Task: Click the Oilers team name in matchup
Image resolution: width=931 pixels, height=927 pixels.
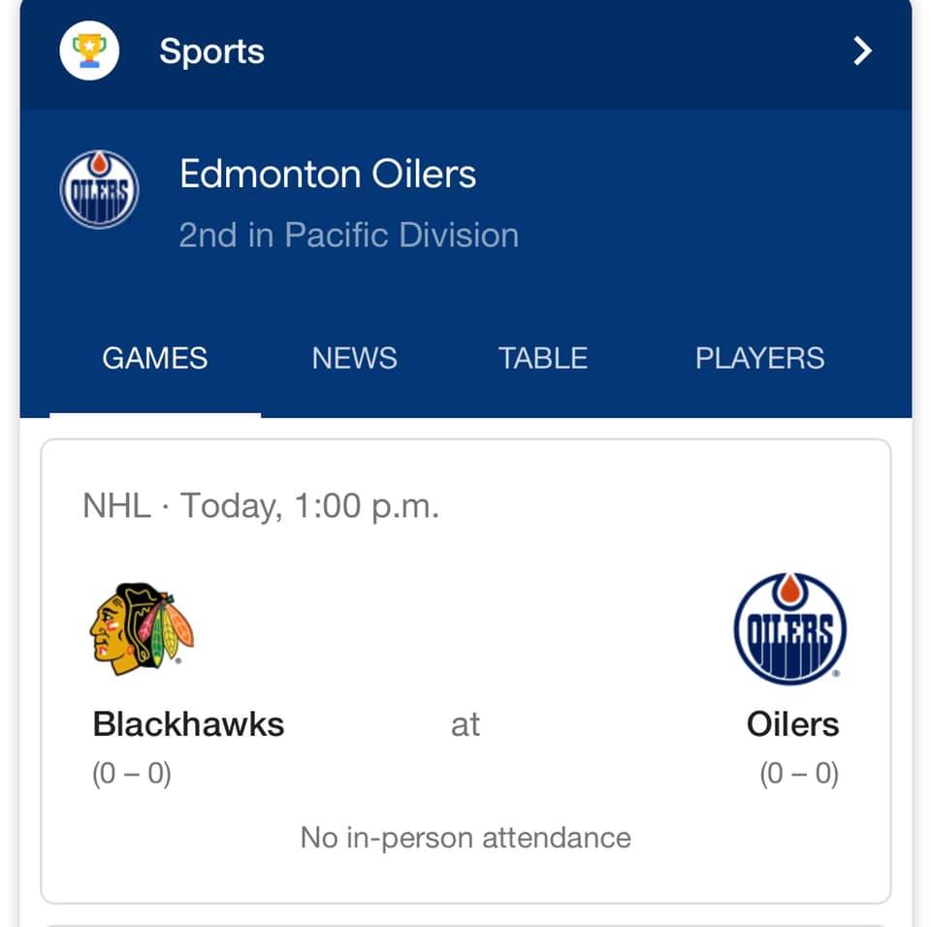Action: [x=792, y=724]
